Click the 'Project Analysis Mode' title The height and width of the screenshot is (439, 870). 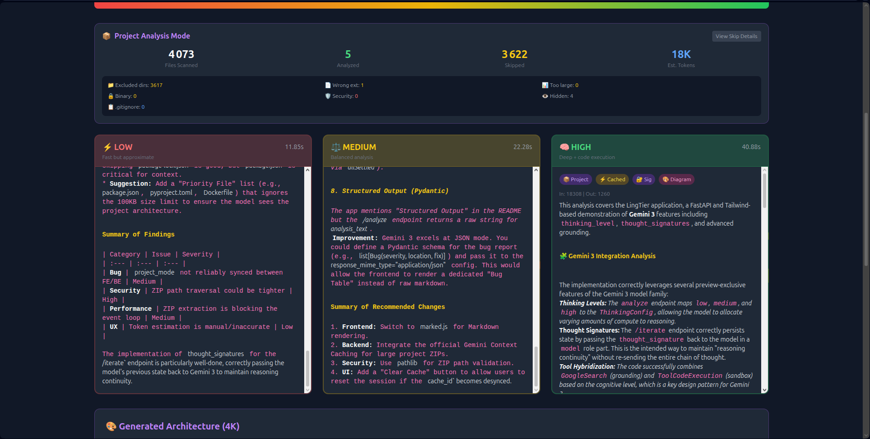click(x=152, y=36)
